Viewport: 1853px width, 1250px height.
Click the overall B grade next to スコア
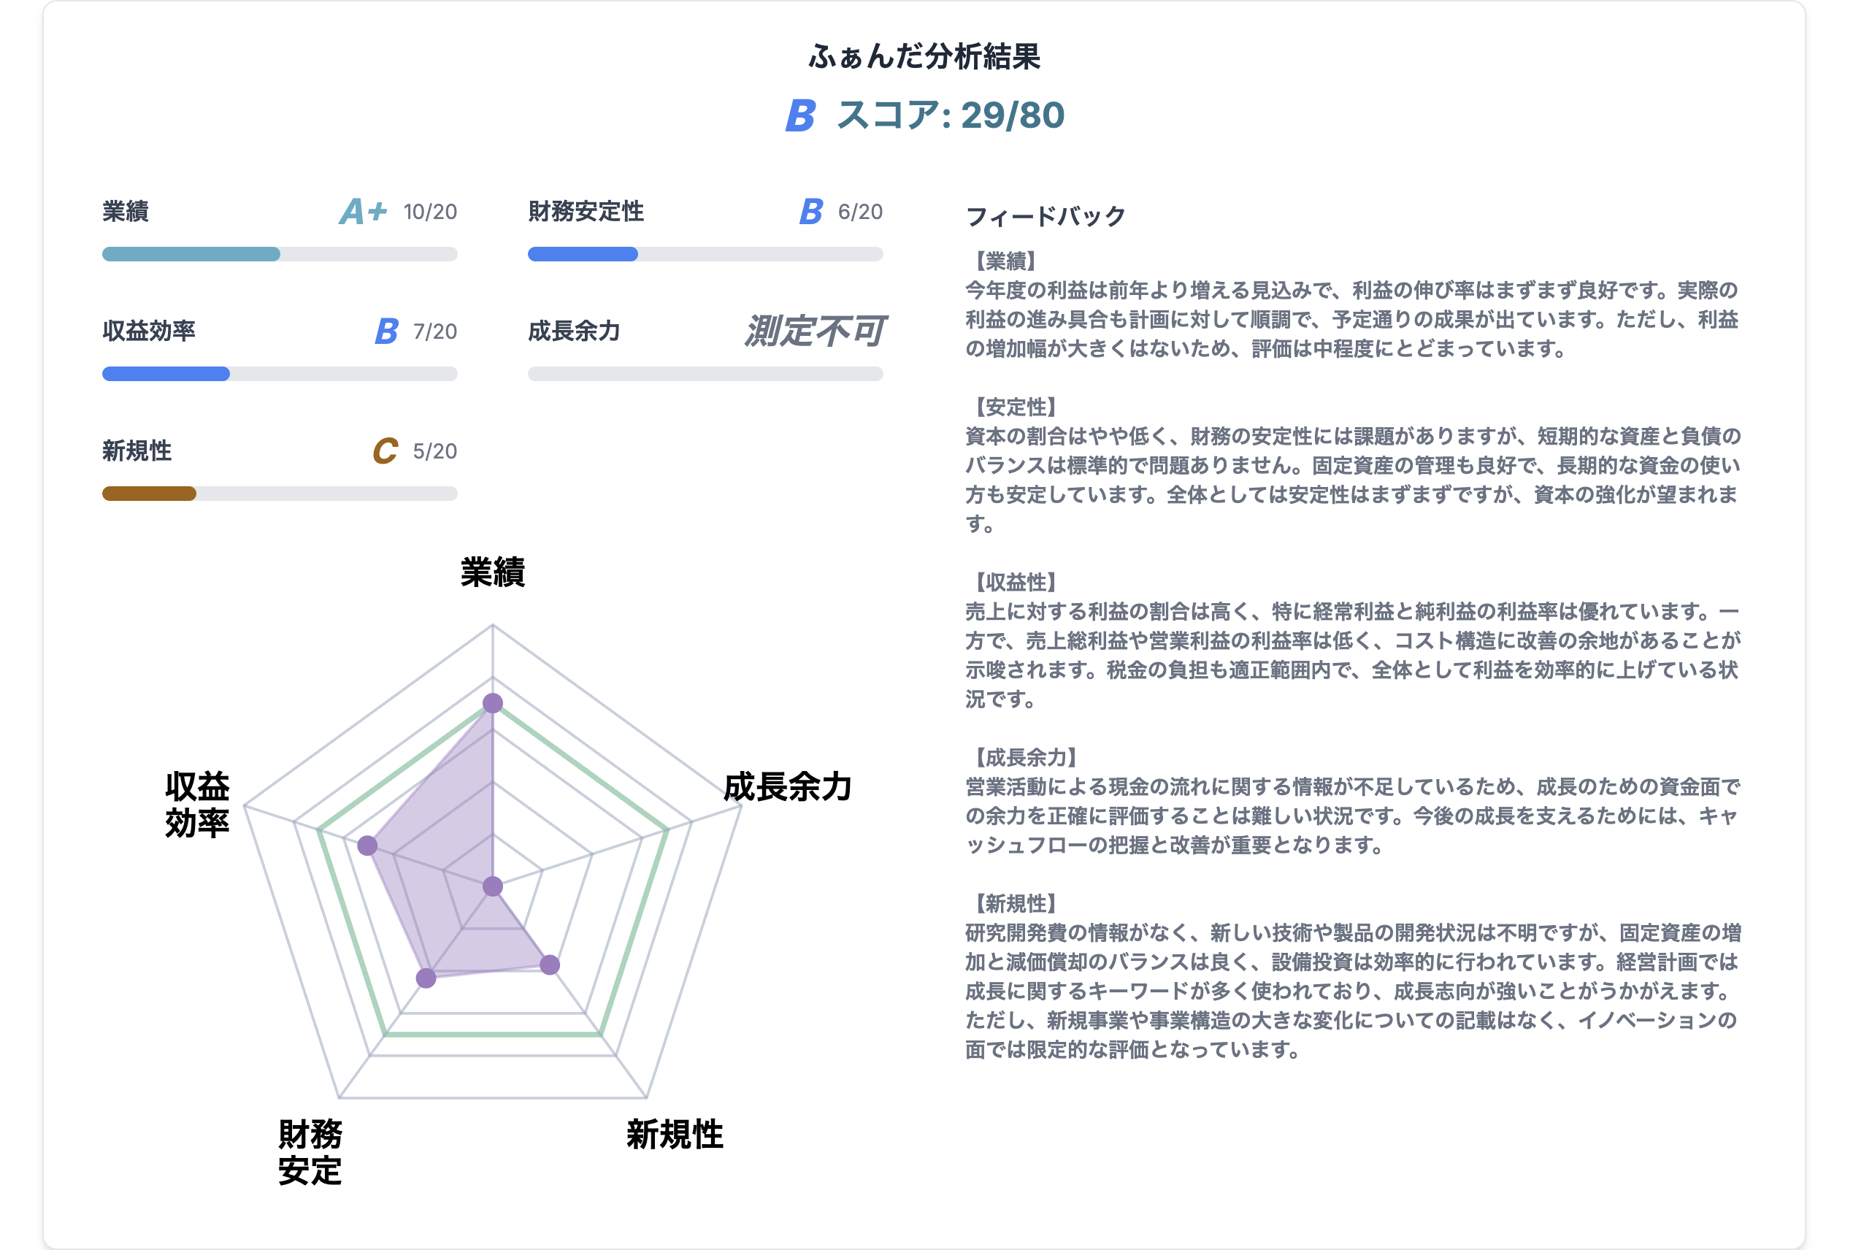point(800,115)
